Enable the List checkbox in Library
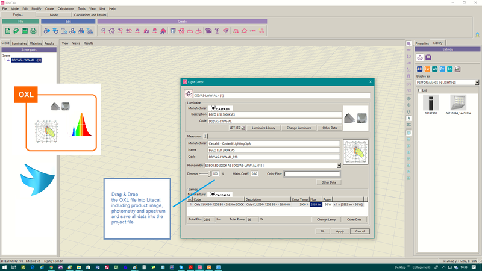 click(x=419, y=90)
